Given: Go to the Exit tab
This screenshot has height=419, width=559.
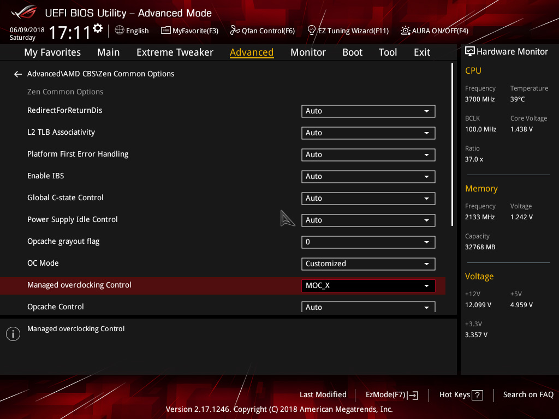Looking at the screenshot, I should [x=422, y=52].
